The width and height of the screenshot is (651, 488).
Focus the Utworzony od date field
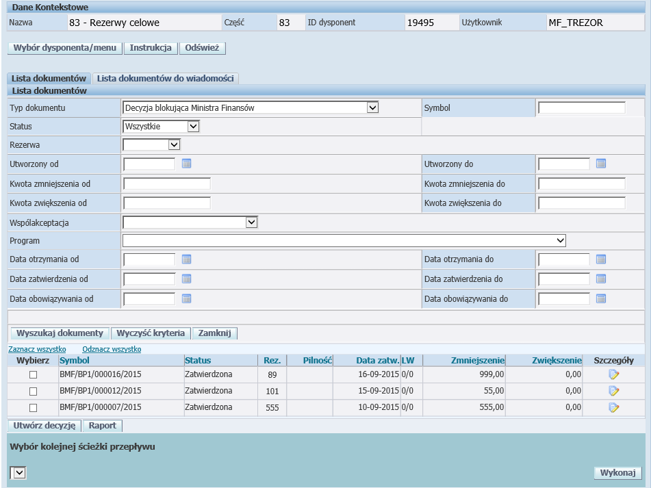(x=149, y=164)
